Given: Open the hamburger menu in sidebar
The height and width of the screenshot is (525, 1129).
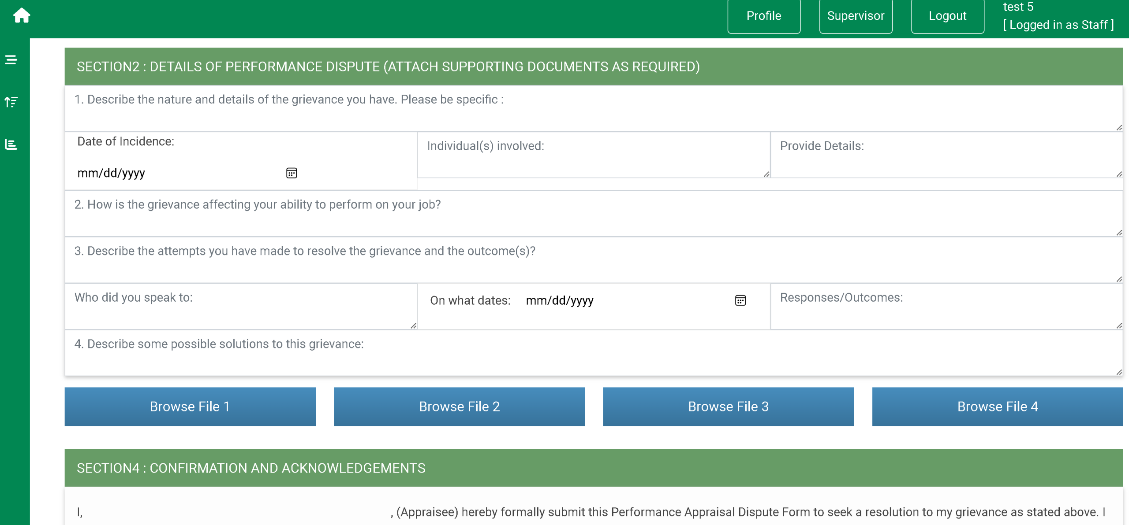Looking at the screenshot, I should (x=11, y=60).
